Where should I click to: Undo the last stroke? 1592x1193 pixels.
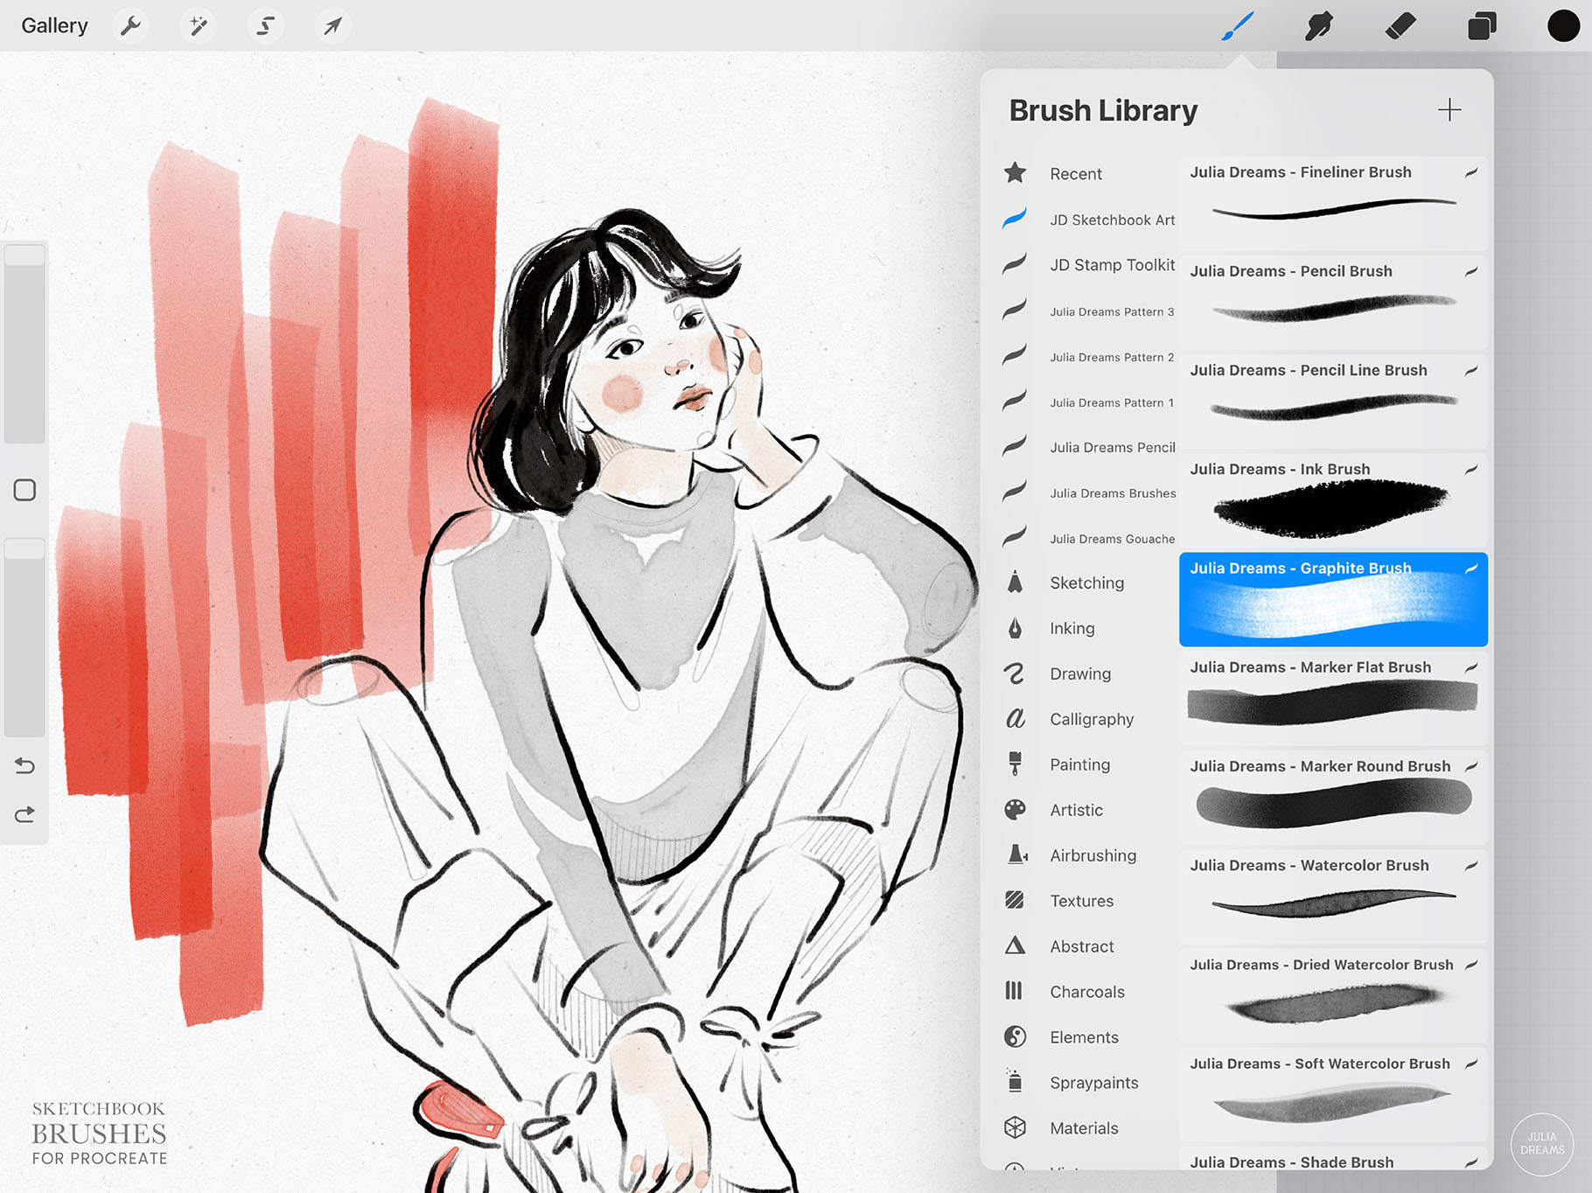(24, 765)
